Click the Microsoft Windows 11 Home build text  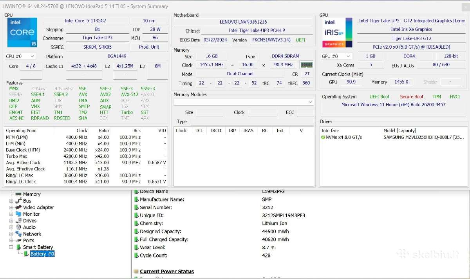393,105
